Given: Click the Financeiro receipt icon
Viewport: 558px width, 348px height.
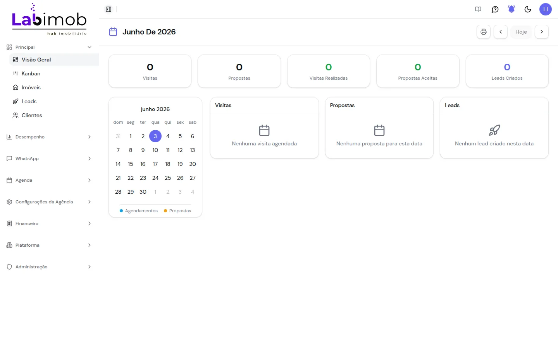Looking at the screenshot, I should coord(9,223).
